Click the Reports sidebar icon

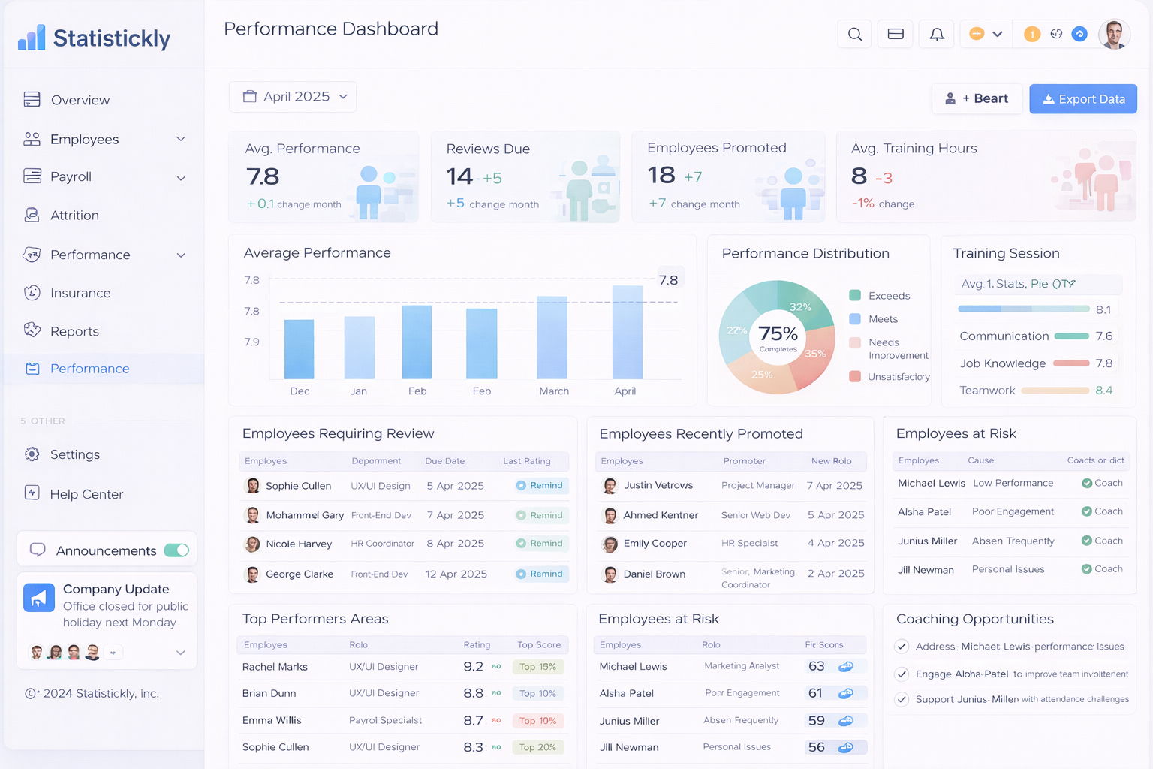click(x=32, y=330)
